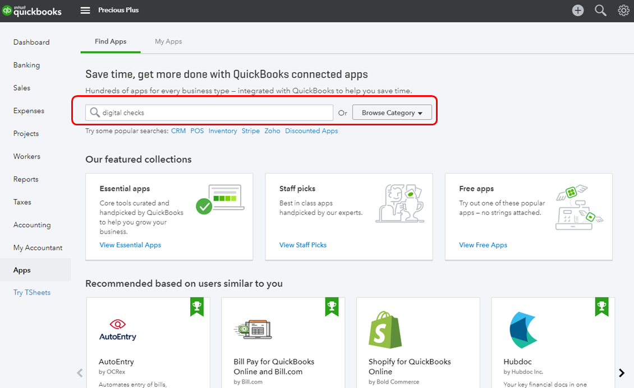Click the plus Create icon
Screen dimensions: 634x388
(x=578, y=11)
